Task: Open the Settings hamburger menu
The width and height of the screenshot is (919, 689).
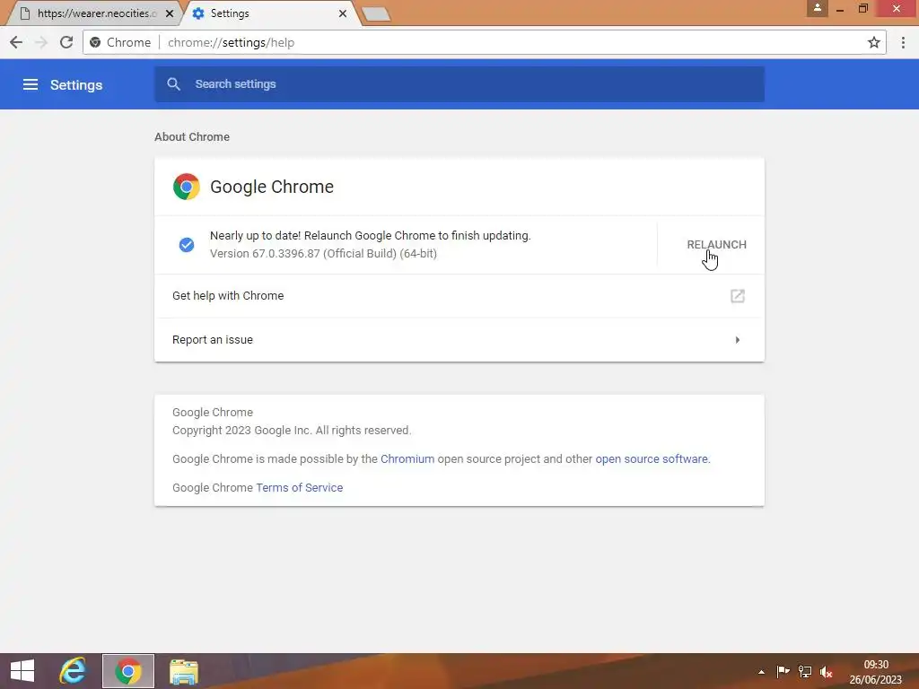Action: pyautogui.click(x=31, y=84)
